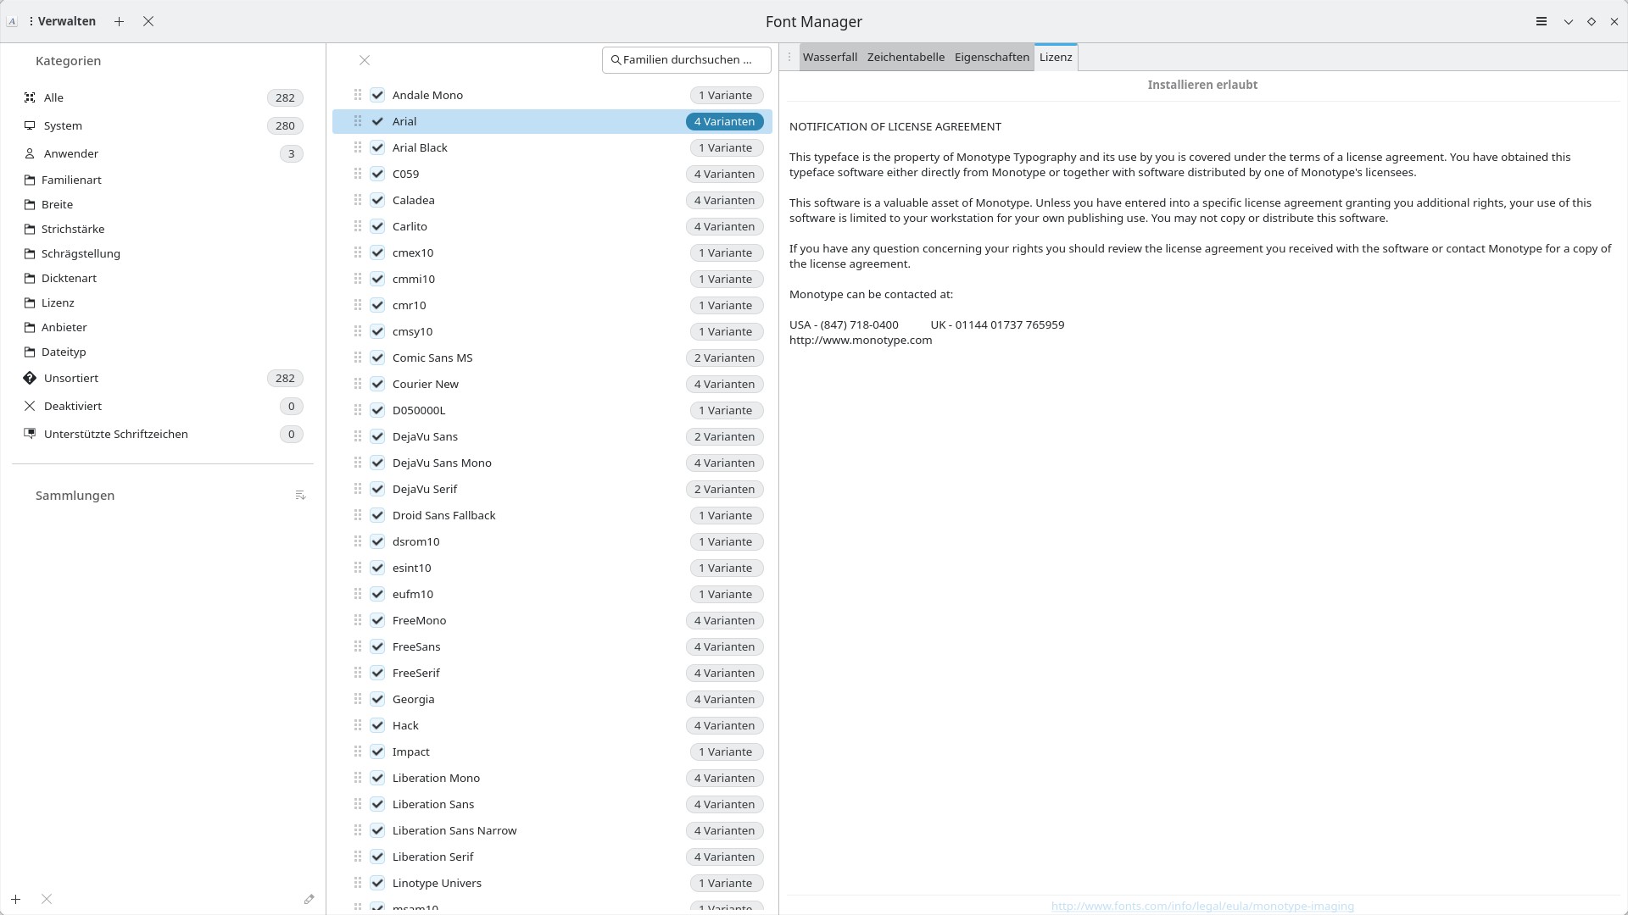Click the Sammlungen sort icon
Viewport: 1628px width, 915px height.
tap(300, 495)
